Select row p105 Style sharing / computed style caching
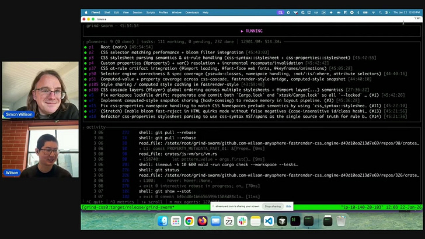The width and height of the screenshot is (425, 239). (175, 85)
